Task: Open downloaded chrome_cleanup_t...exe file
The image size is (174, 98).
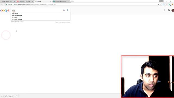Action: coord(8,96)
